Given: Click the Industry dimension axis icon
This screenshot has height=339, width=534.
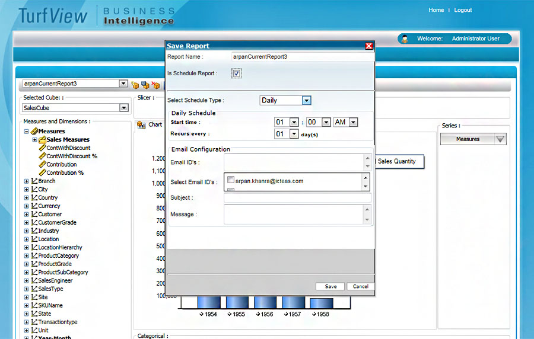Looking at the screenshot, I should 34,231.
